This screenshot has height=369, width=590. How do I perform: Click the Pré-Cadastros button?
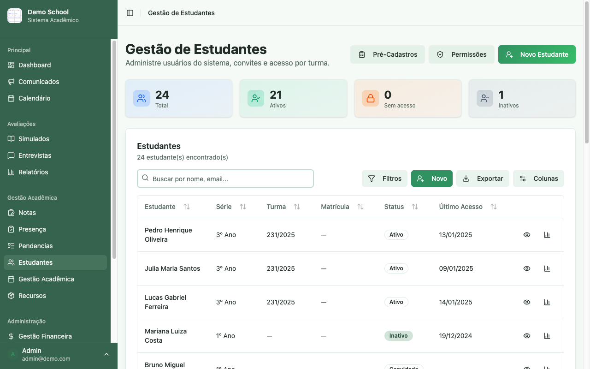click(x=388, y=54)
